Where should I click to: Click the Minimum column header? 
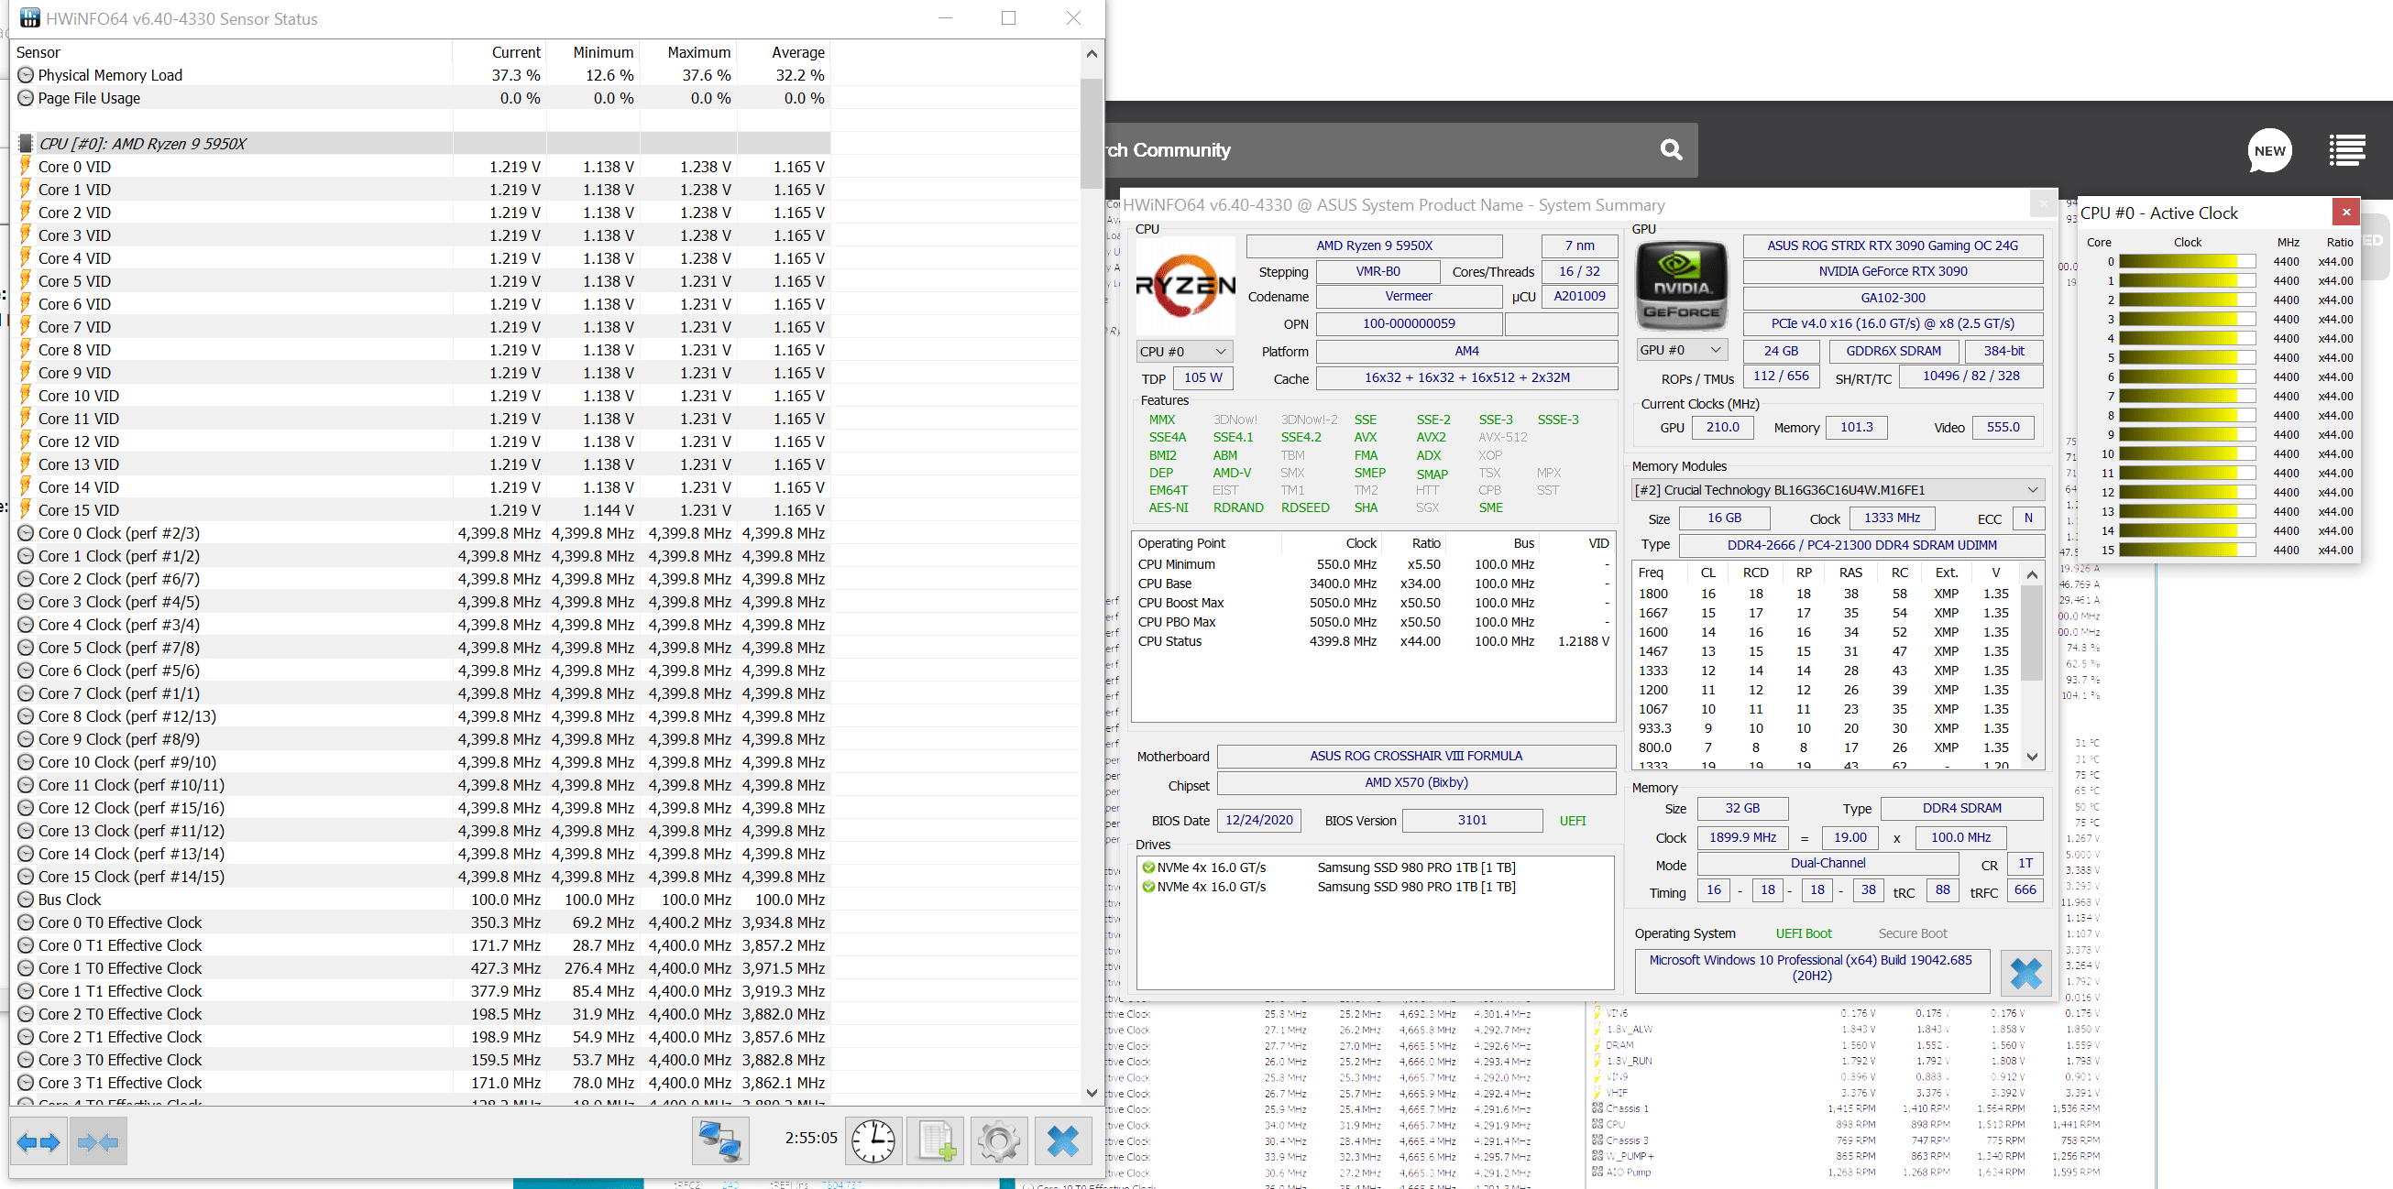(x=594, y=53)
